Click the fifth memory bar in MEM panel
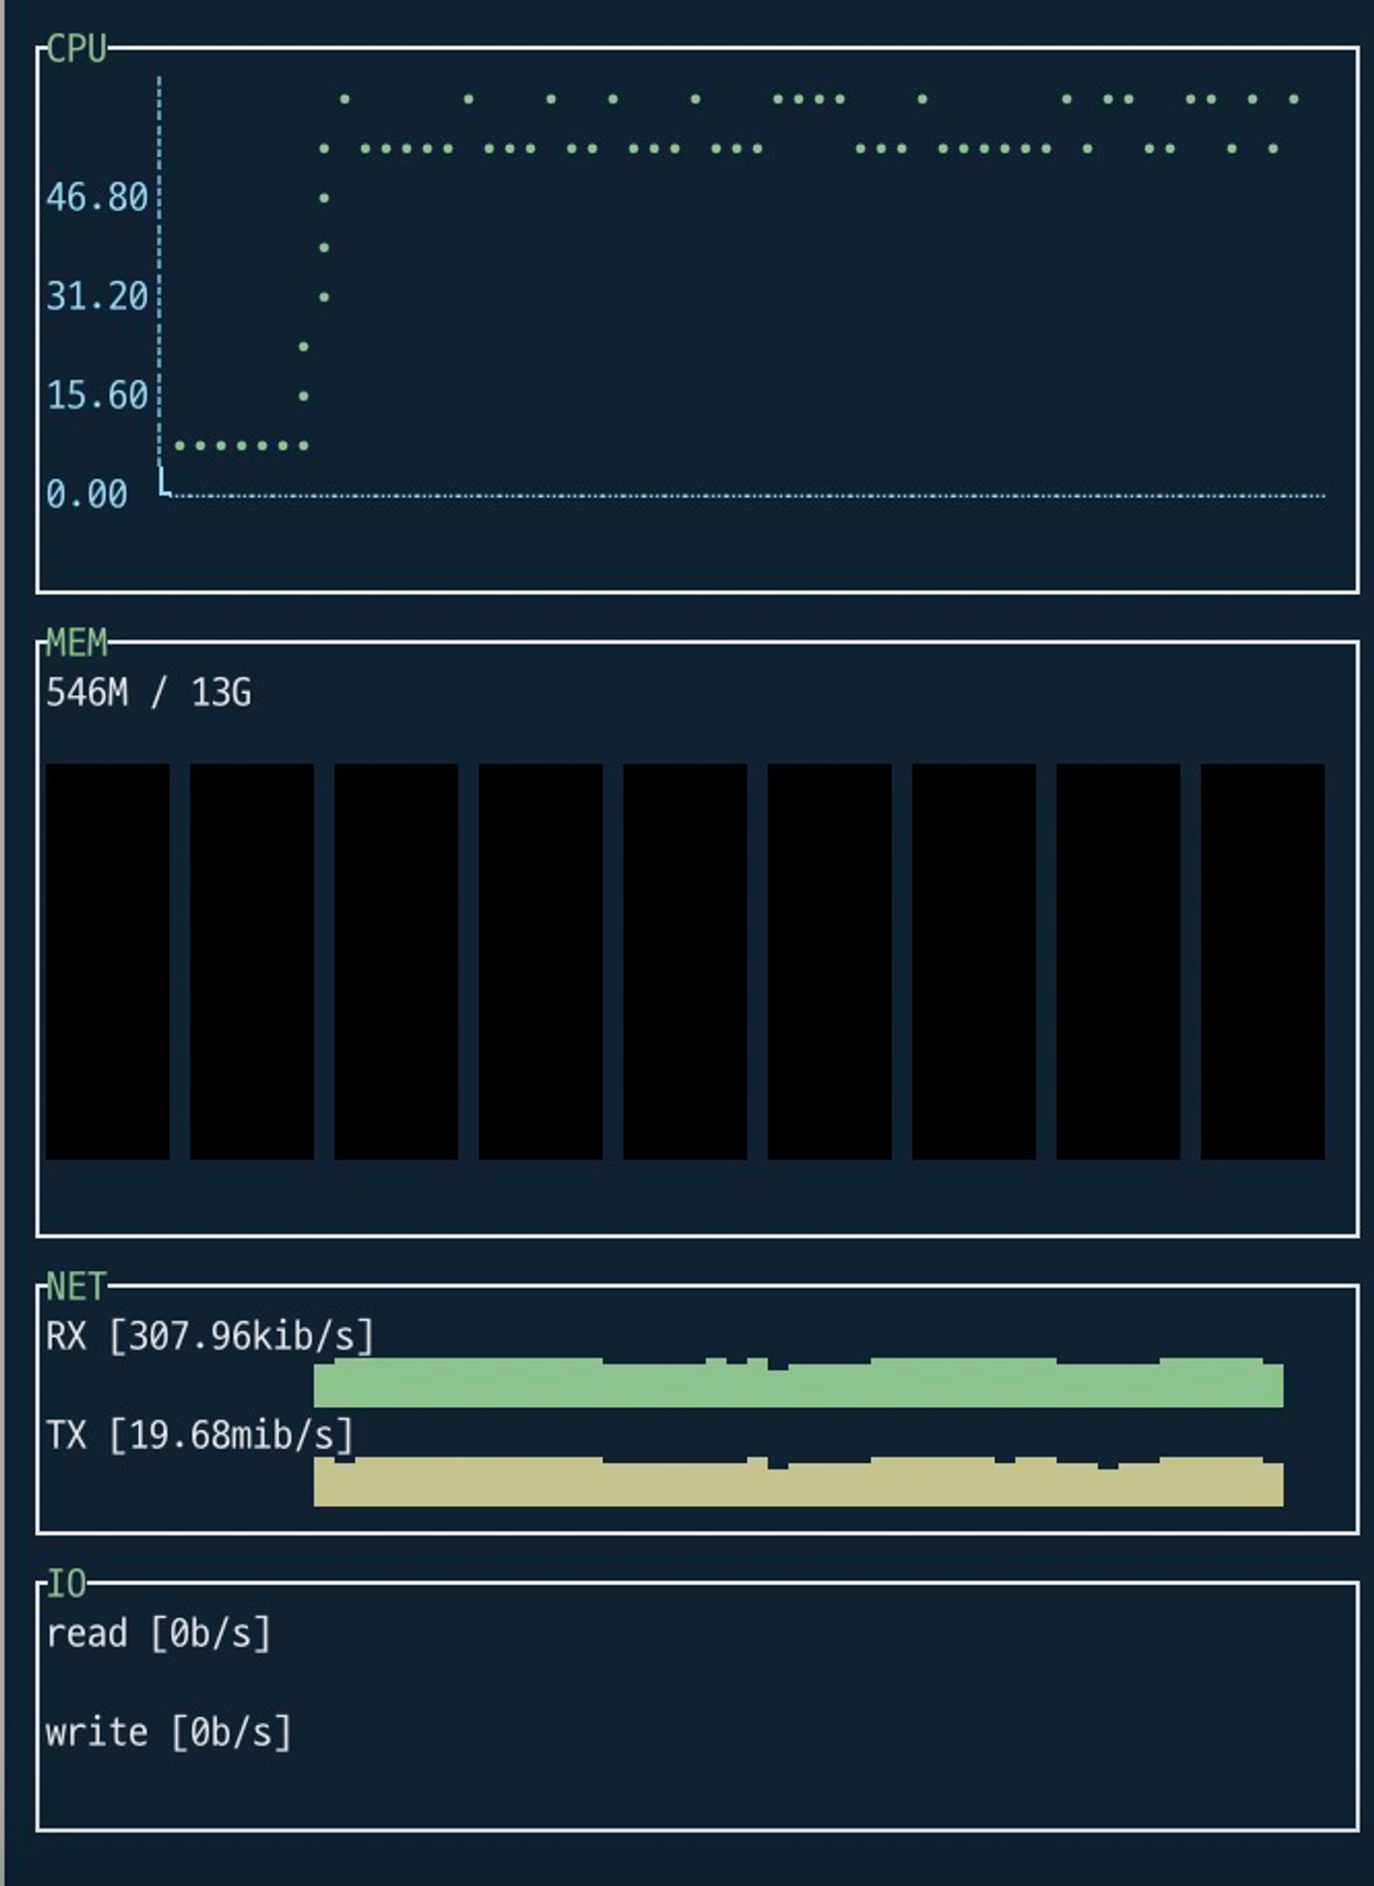 (684, 961)
